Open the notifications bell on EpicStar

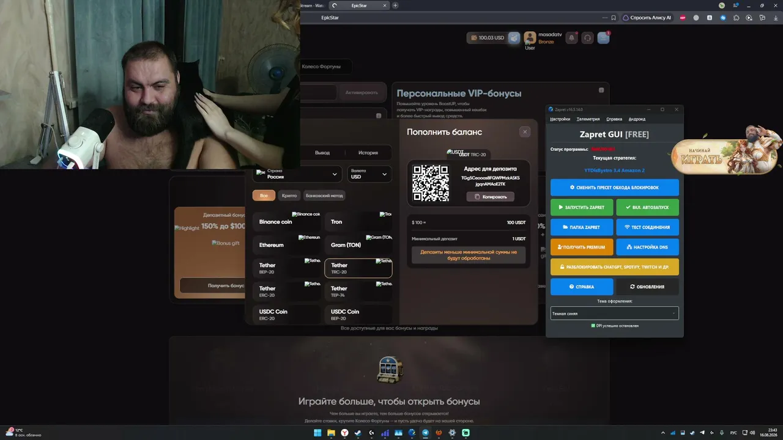coord(571,38)
